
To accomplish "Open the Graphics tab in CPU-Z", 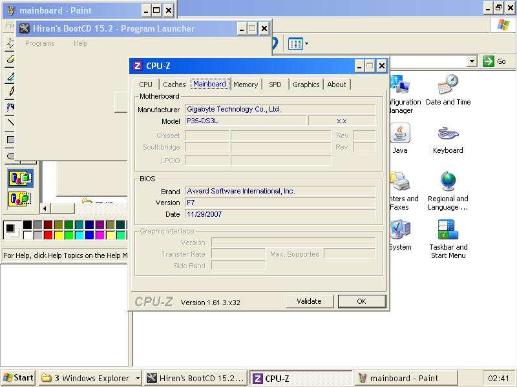I will 306,84.
